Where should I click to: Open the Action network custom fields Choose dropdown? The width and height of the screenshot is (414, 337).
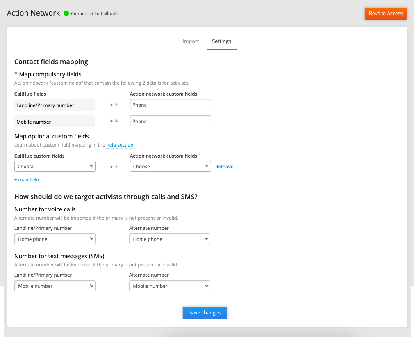point(170,166)
